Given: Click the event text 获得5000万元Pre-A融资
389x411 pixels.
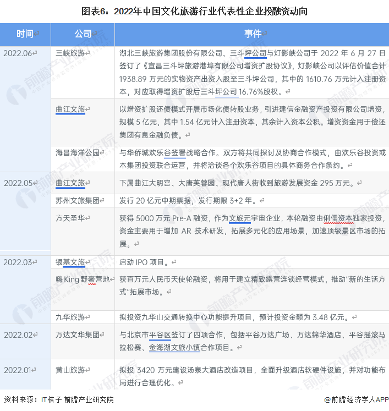Looking at the screenshot, I should 253,231.
